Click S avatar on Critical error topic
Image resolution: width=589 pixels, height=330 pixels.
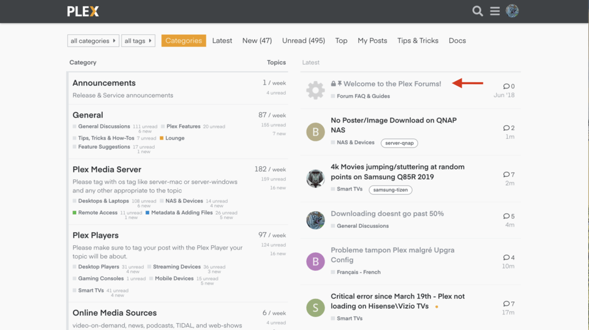316,308
